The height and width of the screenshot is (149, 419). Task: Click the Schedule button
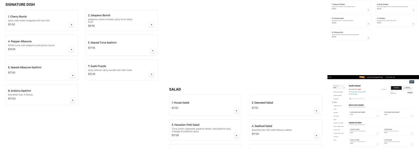pos(410,93)
